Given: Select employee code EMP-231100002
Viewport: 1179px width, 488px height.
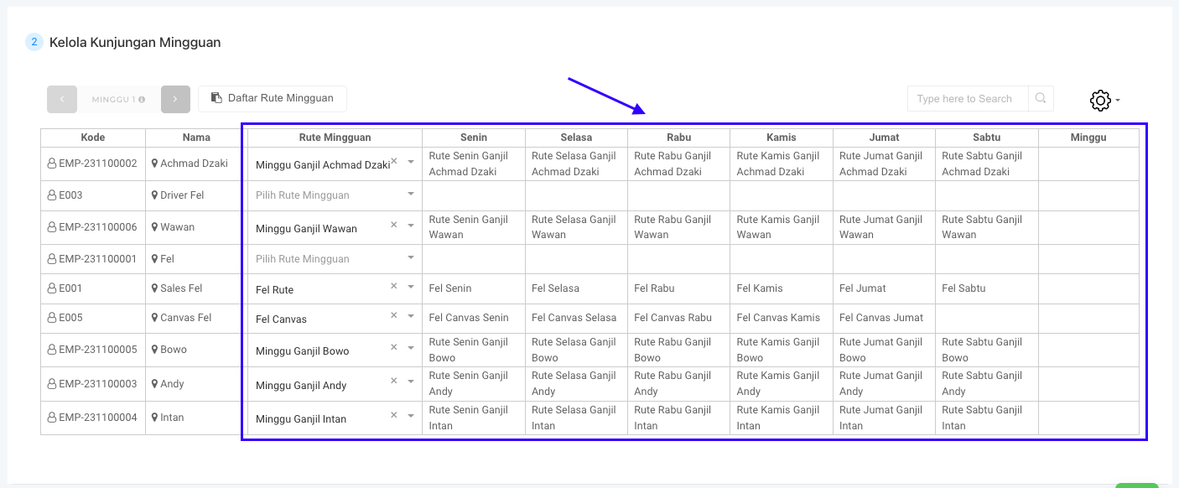Looking at the screenshot, I should (97, 164).
